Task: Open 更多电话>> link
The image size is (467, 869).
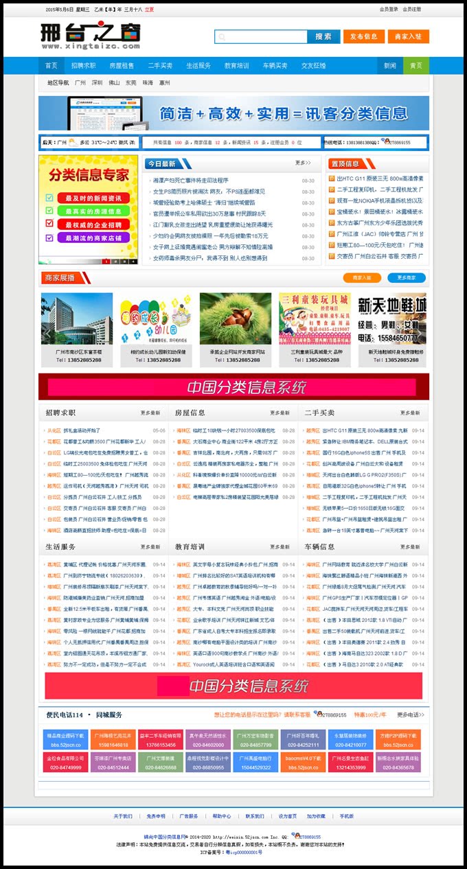Action: click(x=411, y=715)
